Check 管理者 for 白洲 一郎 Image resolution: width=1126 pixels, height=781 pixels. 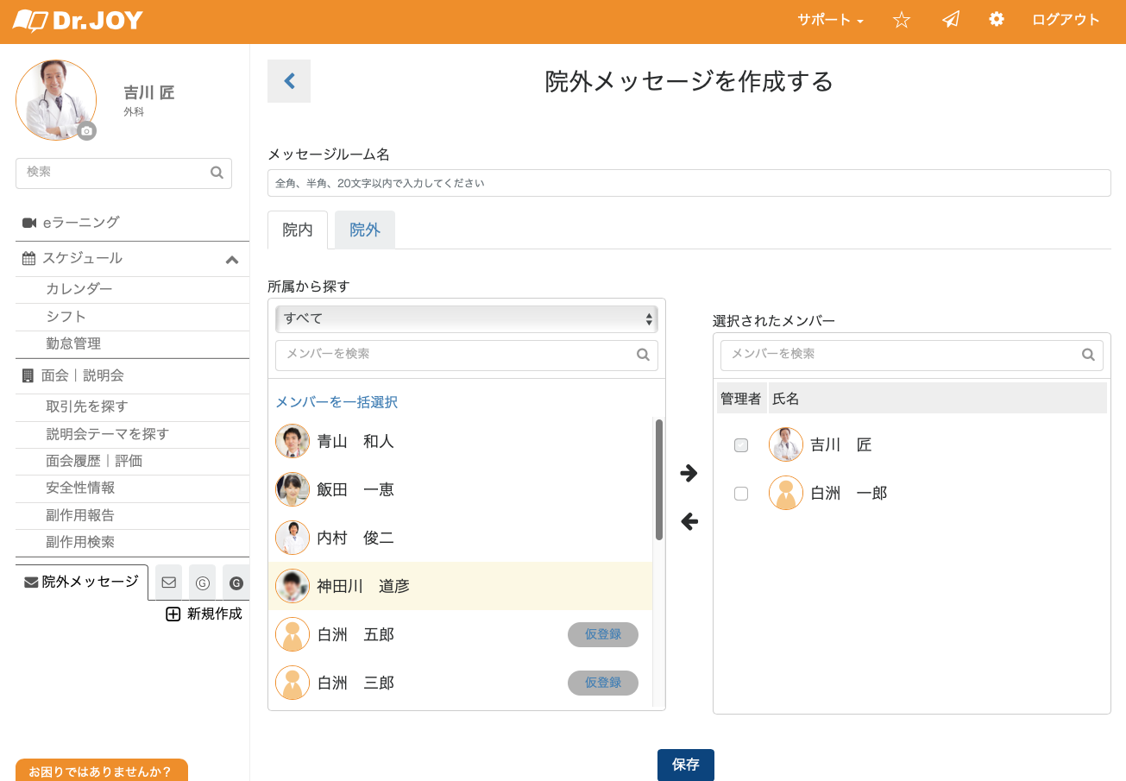(740, 493)
